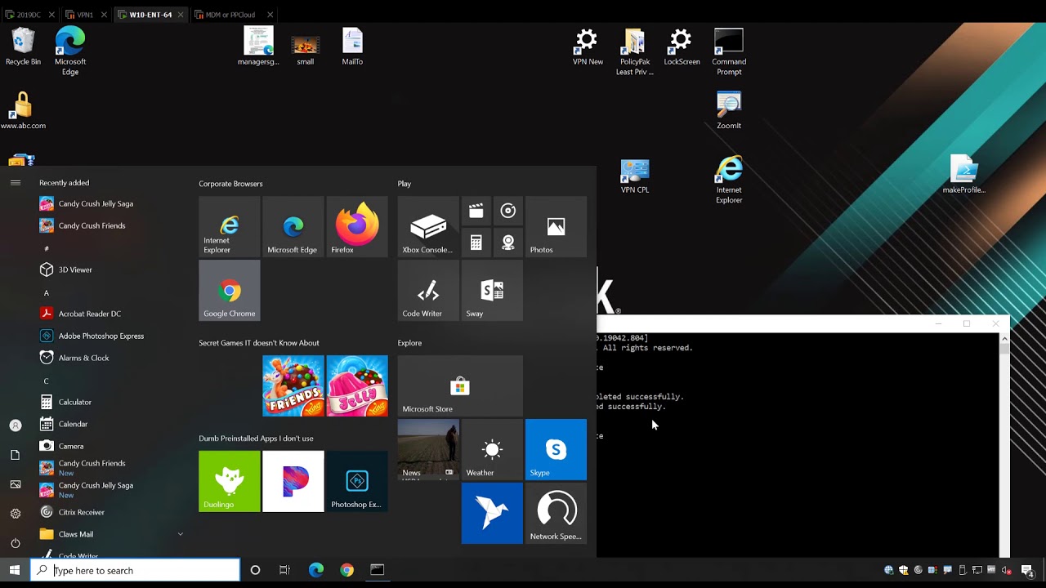
Task: Select the makeProfile desktop file
Action: tap(964, 174)
